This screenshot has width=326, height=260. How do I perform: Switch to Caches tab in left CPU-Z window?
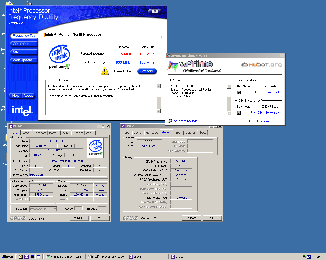[26, 133]
